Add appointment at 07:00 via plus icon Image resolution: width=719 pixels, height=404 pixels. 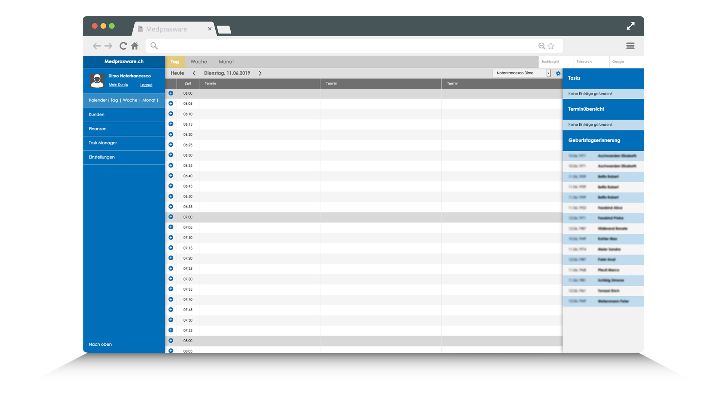(x=171, y=217)
